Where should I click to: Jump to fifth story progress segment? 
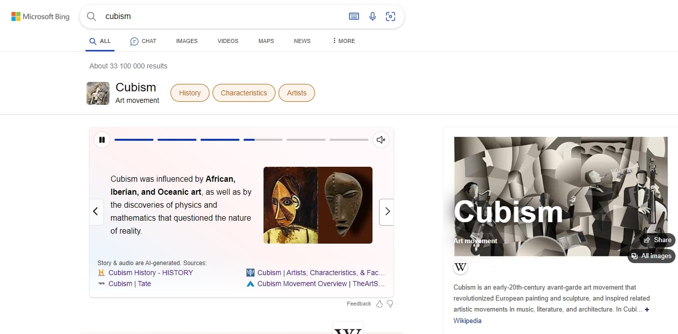tap(306, 140)
